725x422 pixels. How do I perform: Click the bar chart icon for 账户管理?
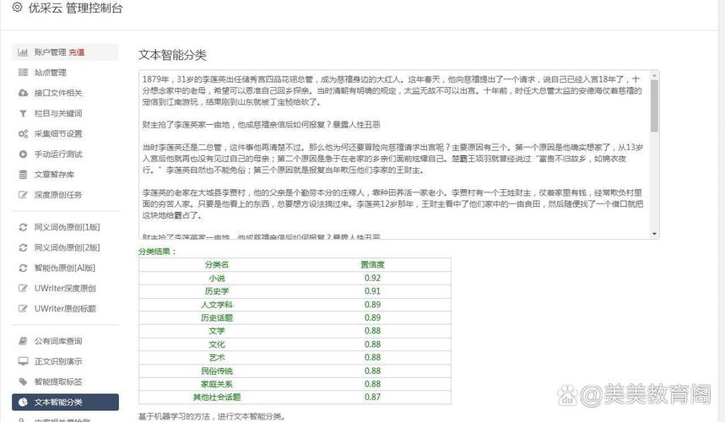coord(23,52)
